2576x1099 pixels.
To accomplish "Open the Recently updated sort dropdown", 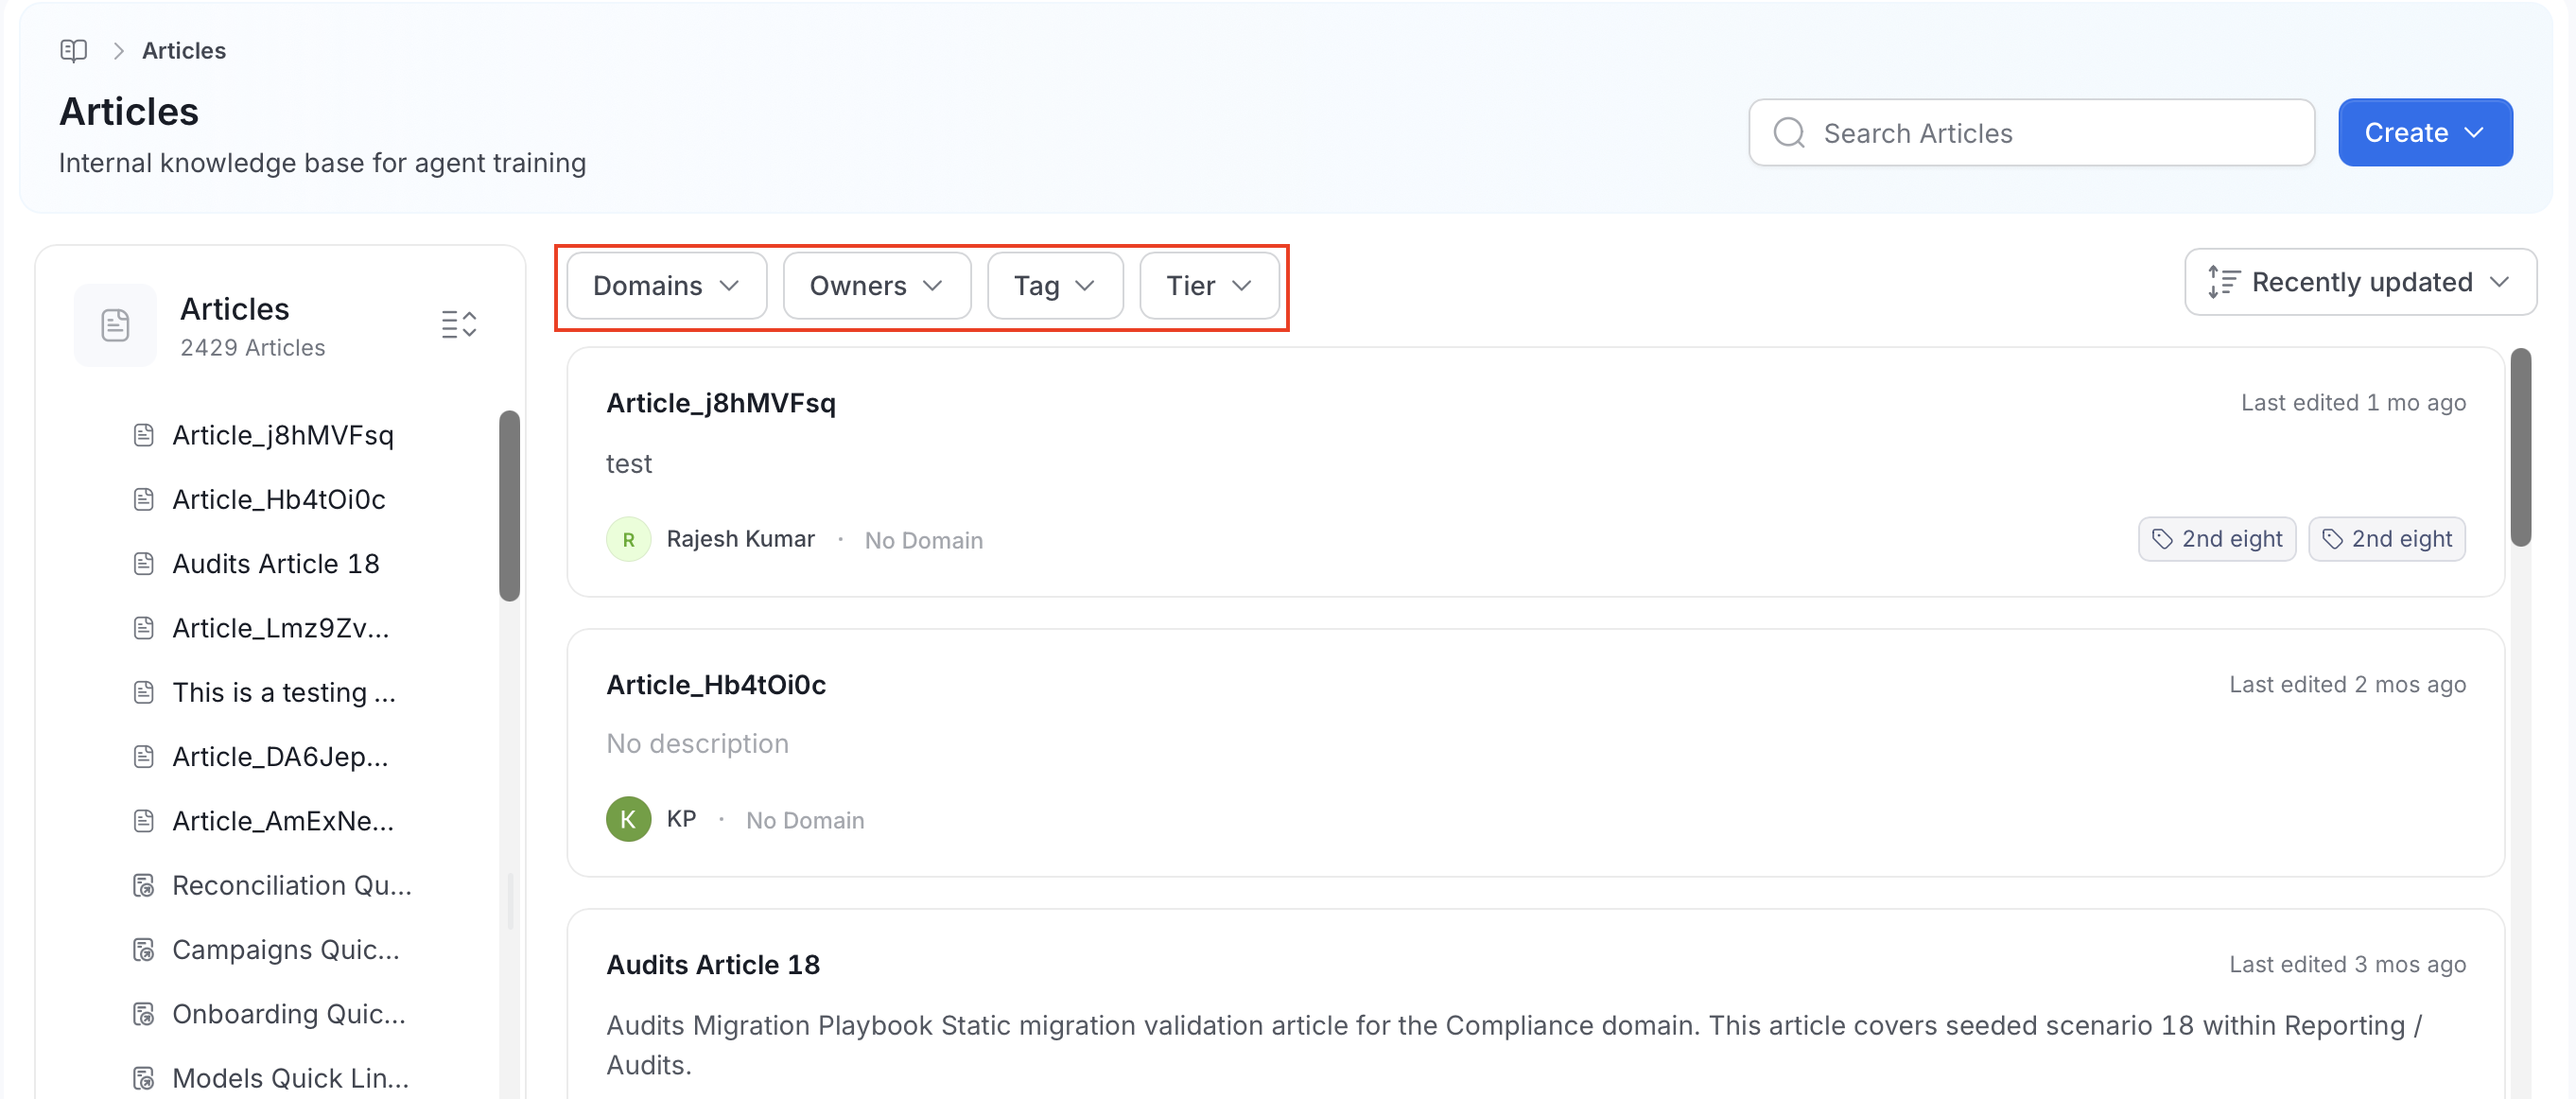I will [2360, 282].
